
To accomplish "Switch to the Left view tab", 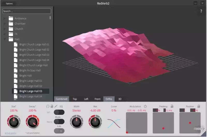I will 86,99.
